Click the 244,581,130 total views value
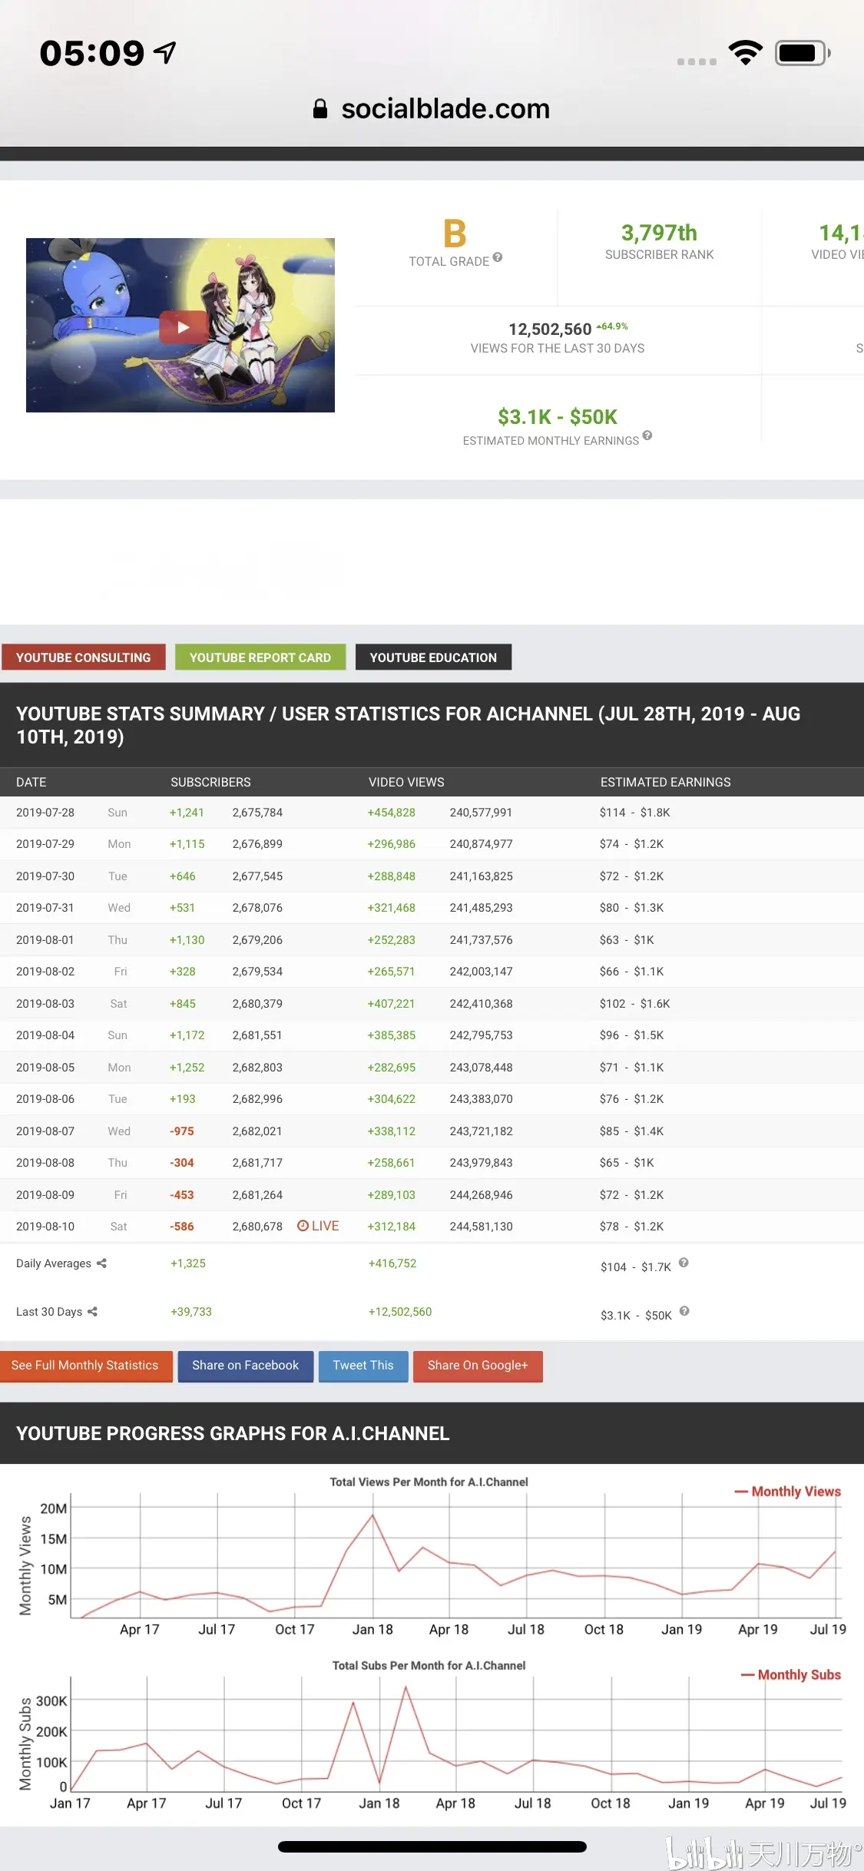The height and width of the screenshot is (1871, 864). (x=481, y=1227)
